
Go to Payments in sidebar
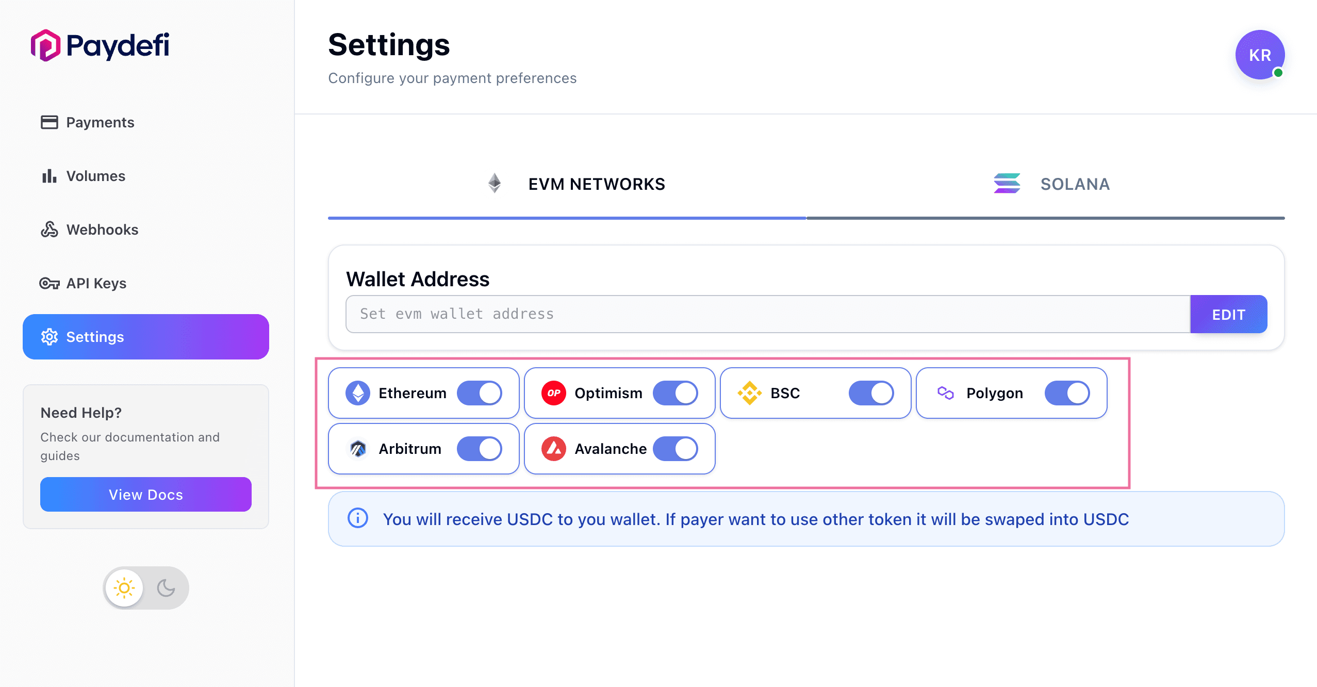coord(100,122)
